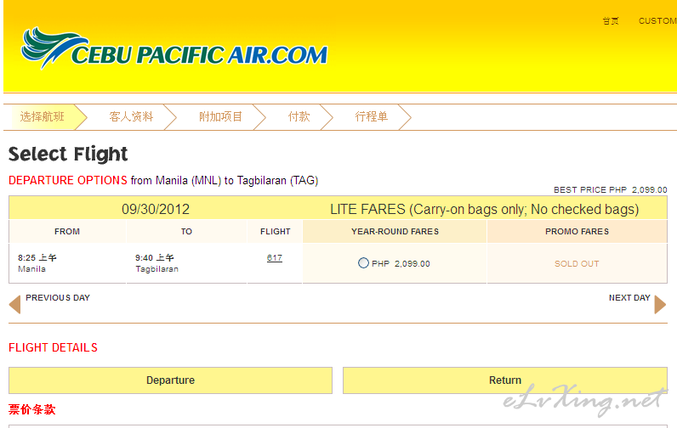The height and width of the screenshot is (428, 677).
Task: Click the 票价条款 fare rules heading
Action: (x=32, y=409)
